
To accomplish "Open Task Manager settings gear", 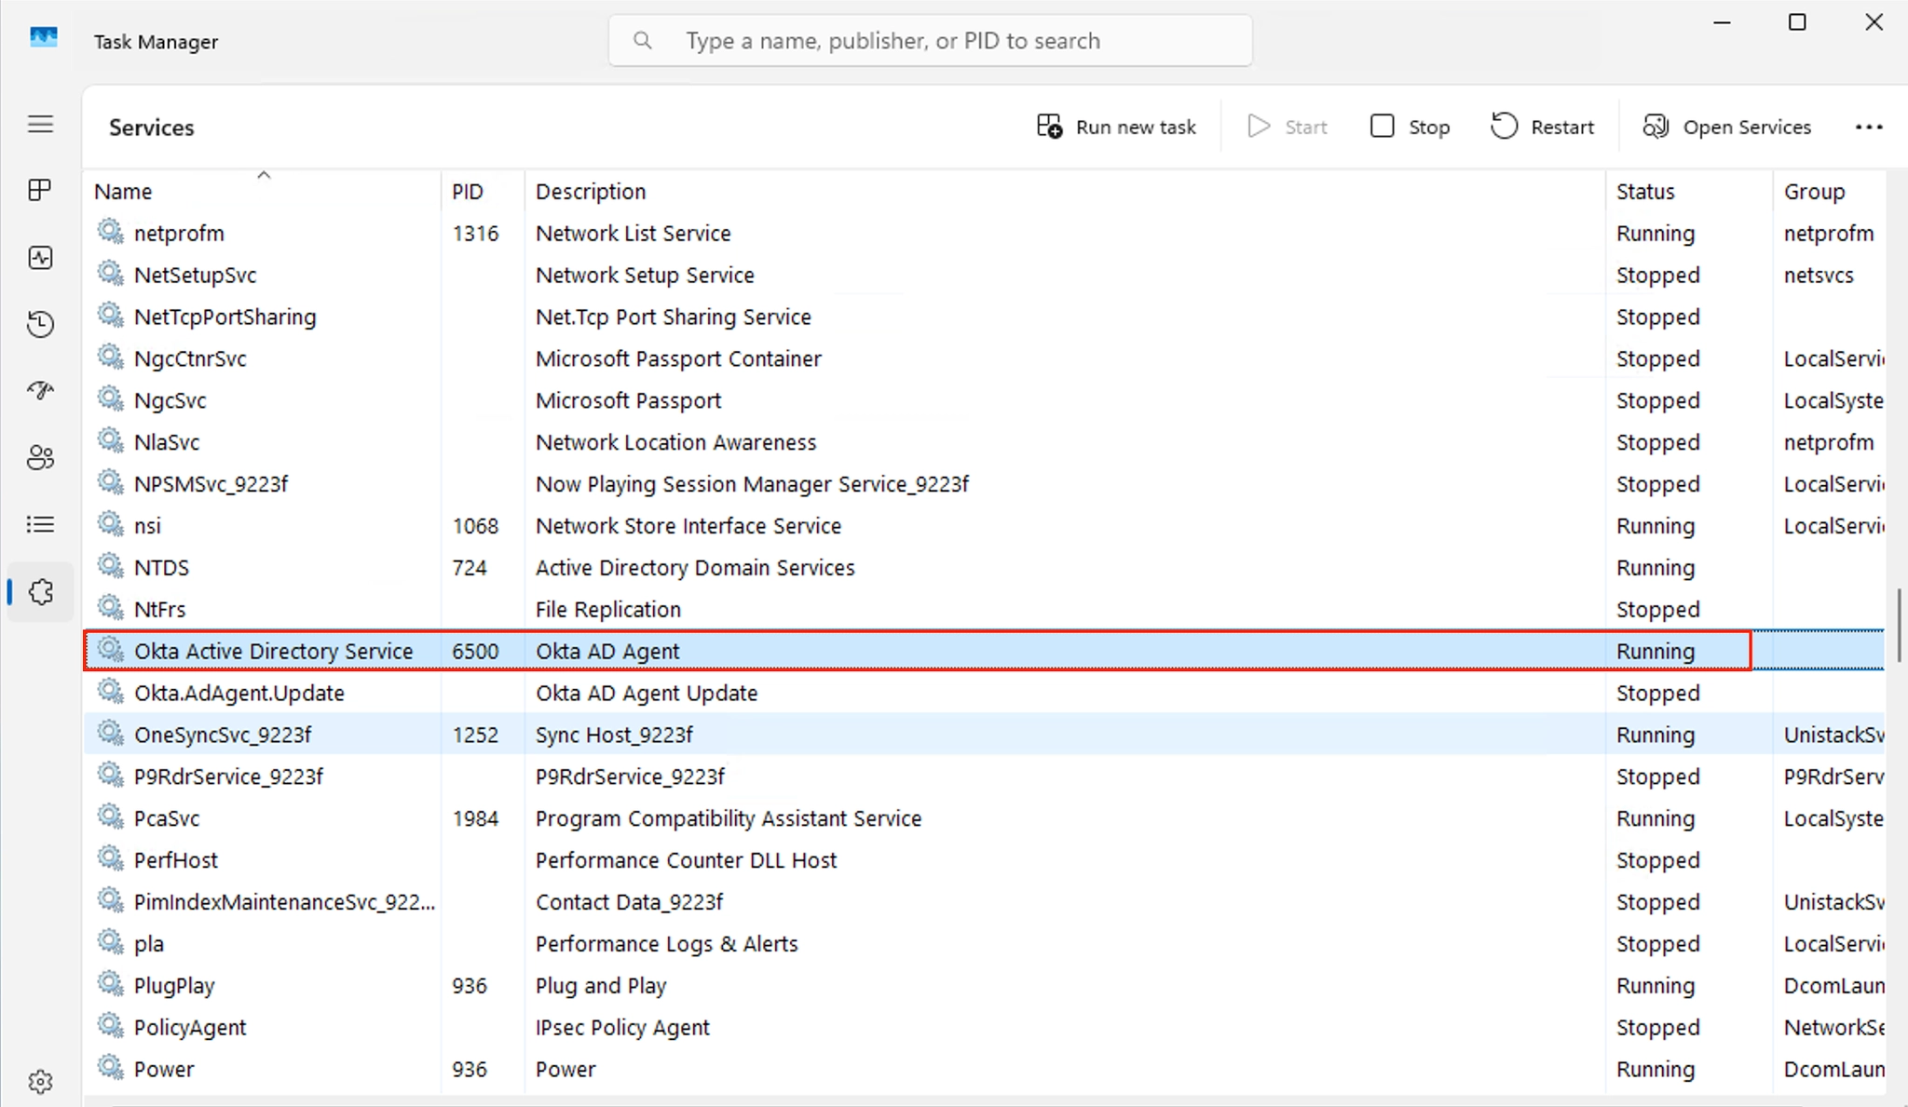I will click(40, 1082).
